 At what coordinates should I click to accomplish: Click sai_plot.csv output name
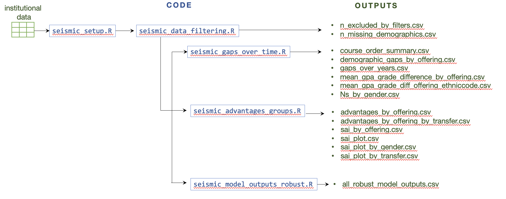coord(360,139)
